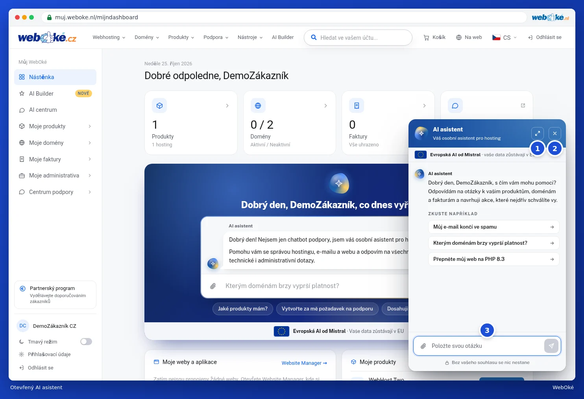This screenshot has width=584, height=399.
Task: Choose the suggestion Můj e-mail končí ve spamu
Action: (x=493, y=227)
